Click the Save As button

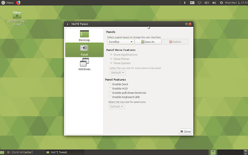click(x=148, y=42)
